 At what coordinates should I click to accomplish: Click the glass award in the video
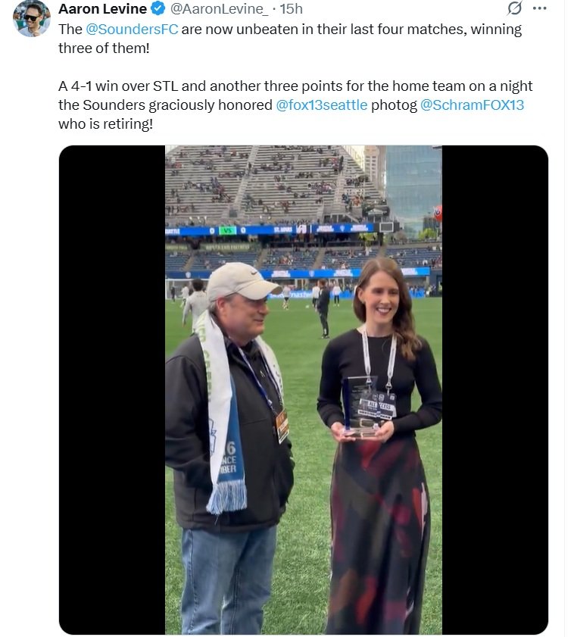pos(361,407)
